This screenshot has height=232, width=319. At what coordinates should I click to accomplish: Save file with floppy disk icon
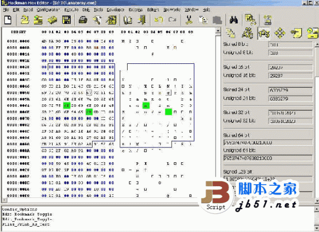click(66, 20)
